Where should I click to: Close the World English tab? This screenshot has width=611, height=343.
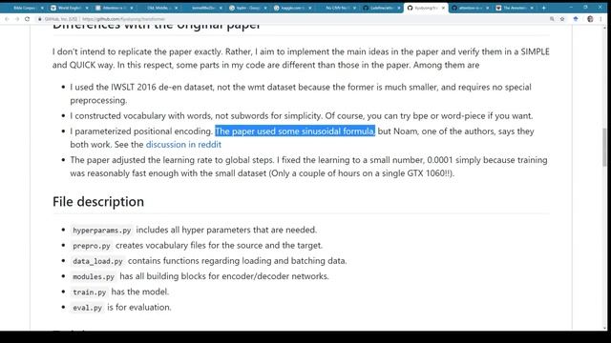coord(87,8)
